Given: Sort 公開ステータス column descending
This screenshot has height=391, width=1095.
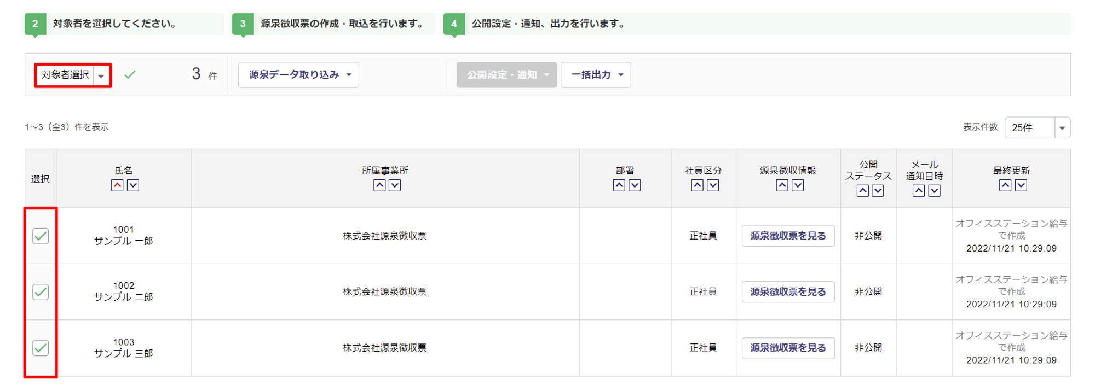Looking at the screenshot, I should pyautogui.click(x=878, y=191).
